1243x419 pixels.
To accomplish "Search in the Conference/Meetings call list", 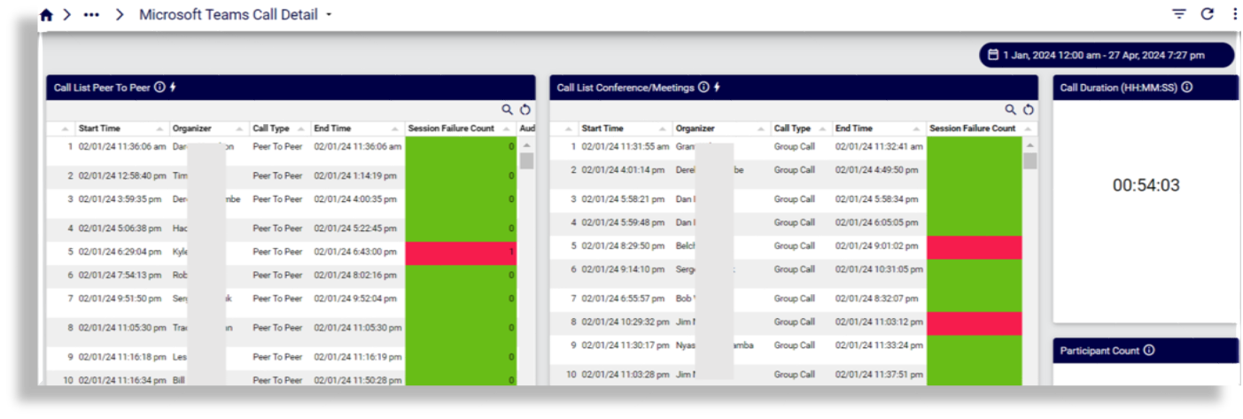I will coord(1011,110).
